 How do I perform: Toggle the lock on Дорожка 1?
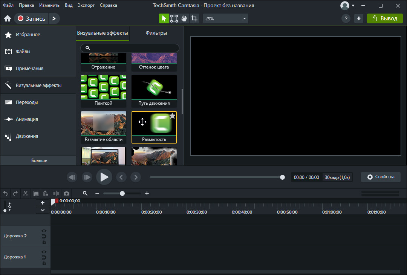point(44,263)
